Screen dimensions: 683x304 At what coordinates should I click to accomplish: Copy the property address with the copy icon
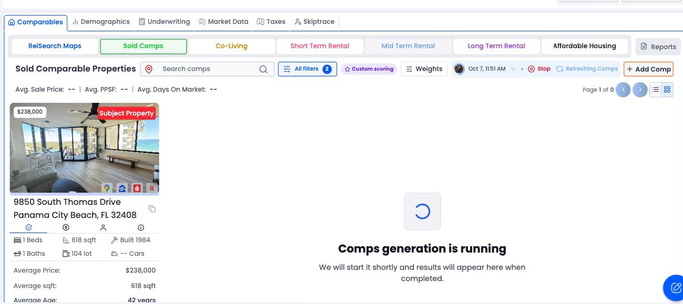click(x=152, y=209)
